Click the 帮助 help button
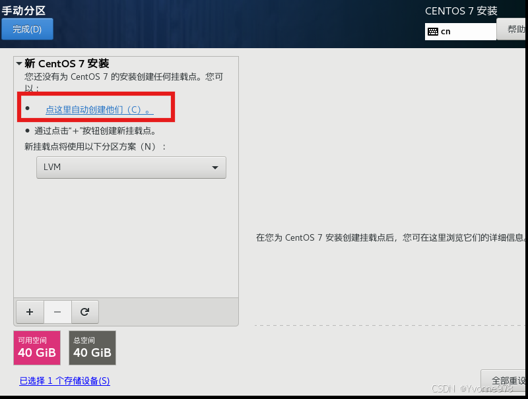 tap(511, 29)
